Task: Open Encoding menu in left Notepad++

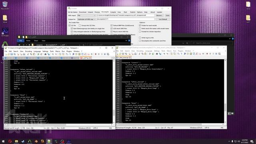Action: coord(28,51)
